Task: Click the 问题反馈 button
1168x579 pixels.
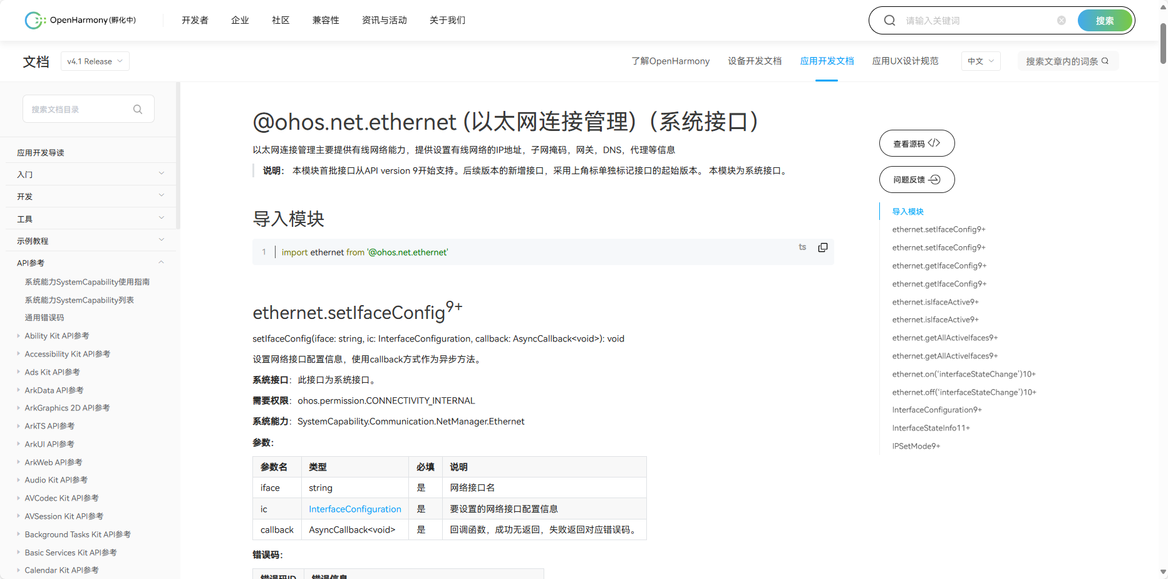Action: [917, 180]
